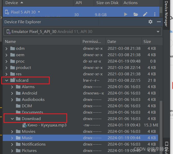Viewport: 173px width, 154px height.
Task: Expand the oem folder
Action: click(x=6, y=55)
